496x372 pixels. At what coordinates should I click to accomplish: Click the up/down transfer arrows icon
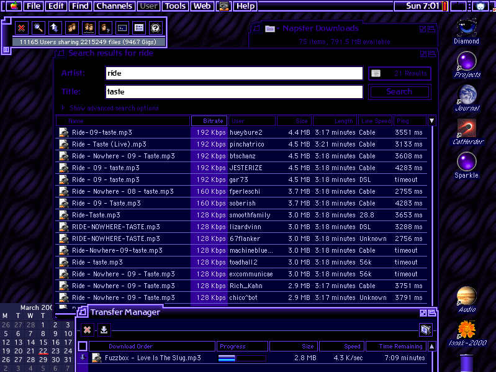[55, 28]
